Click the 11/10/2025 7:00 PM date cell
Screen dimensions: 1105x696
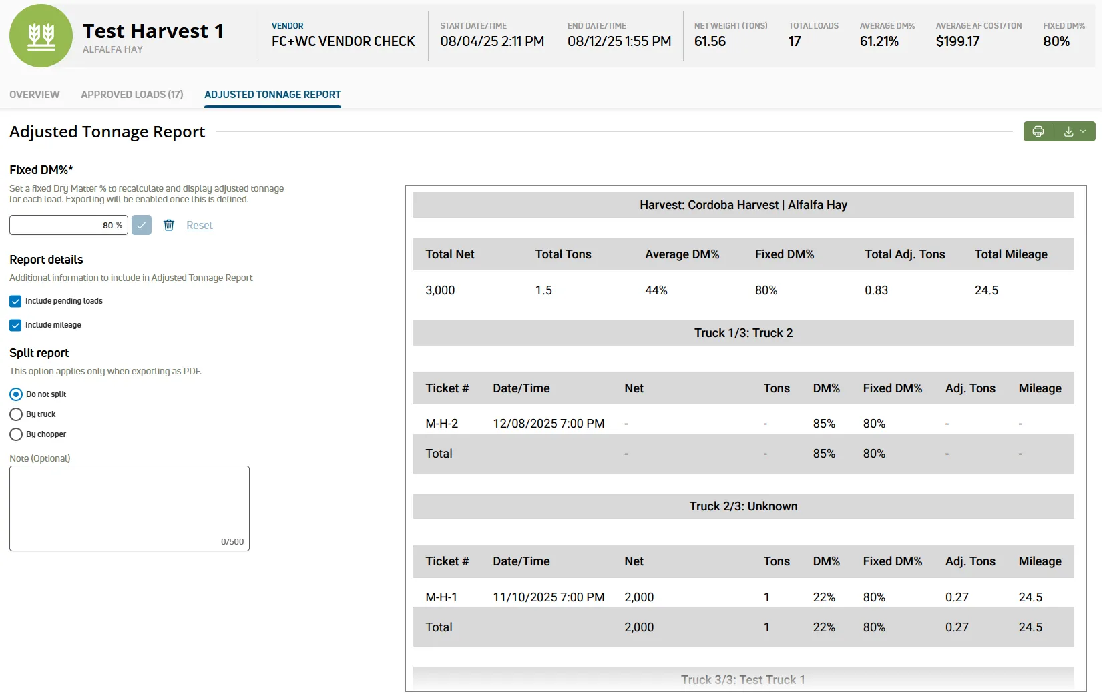tap(549, 597)
